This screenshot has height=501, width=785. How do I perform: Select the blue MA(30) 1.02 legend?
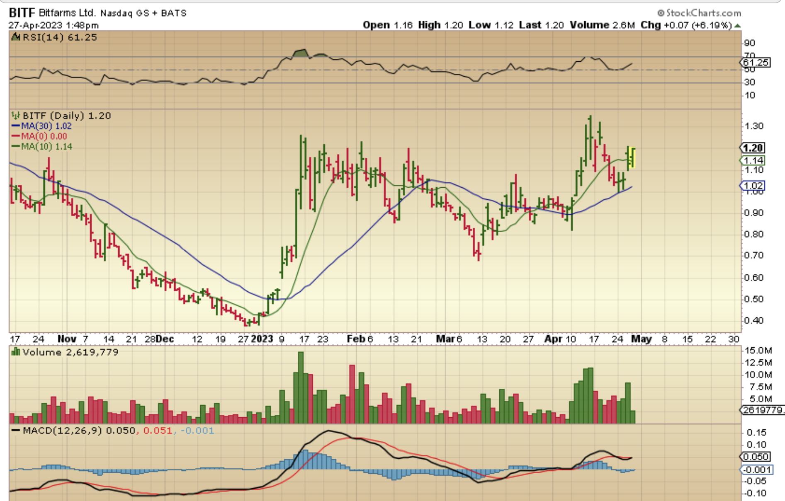pos(41,126)
